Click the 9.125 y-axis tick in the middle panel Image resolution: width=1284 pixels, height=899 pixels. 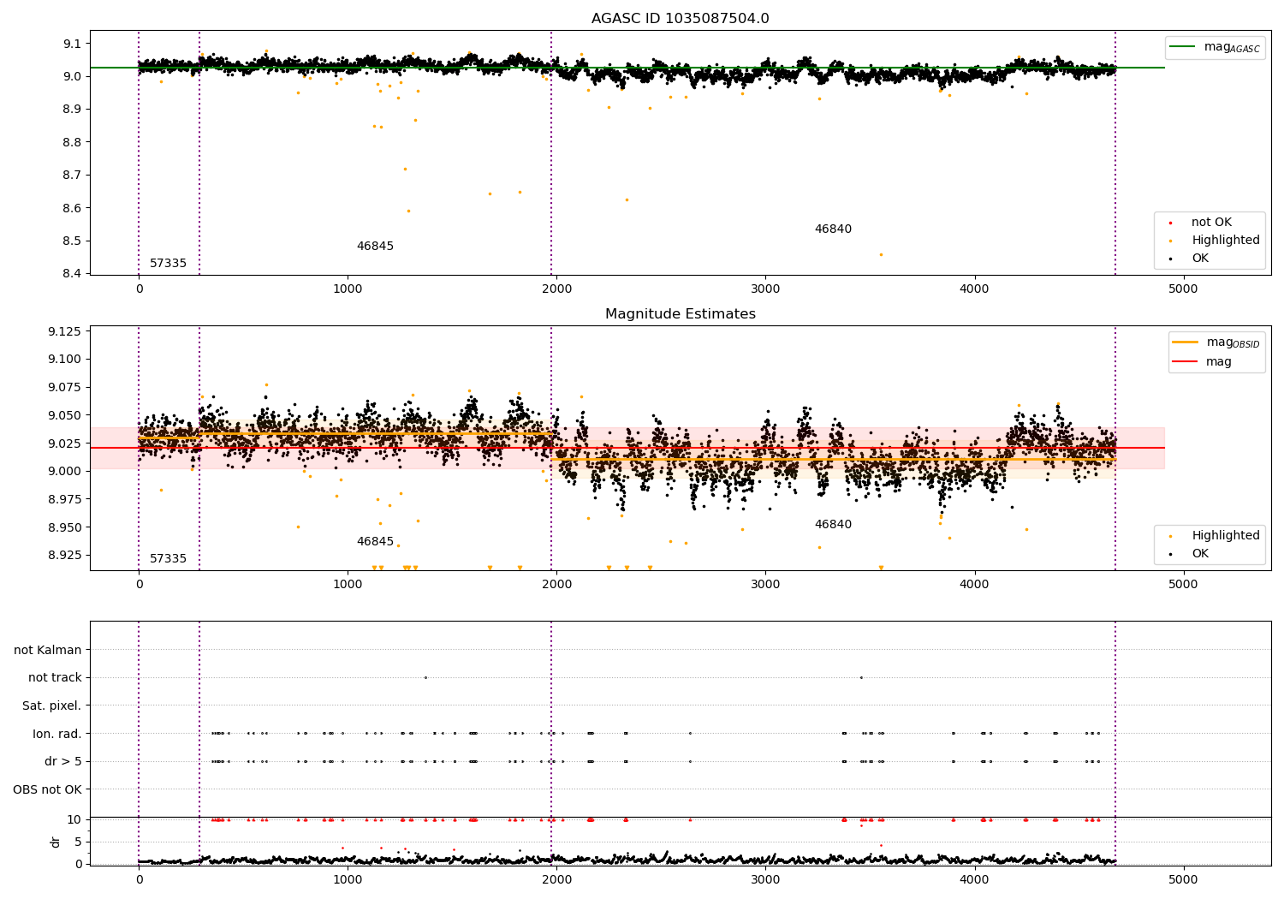tap(64, 332)
